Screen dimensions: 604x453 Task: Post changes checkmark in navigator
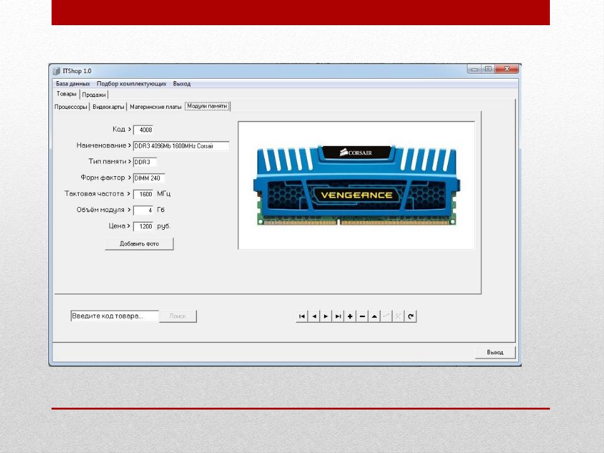386,316
